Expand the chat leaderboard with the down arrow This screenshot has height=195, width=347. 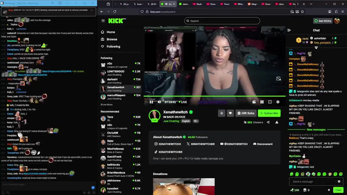pyautogui.click(x=316, y=48)
